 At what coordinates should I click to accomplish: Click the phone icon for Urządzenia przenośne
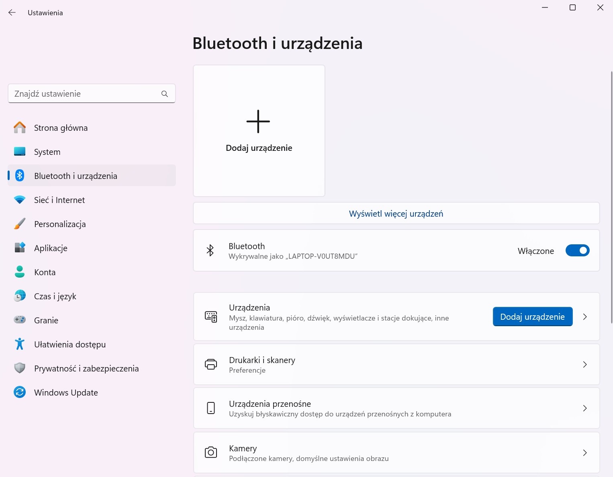pos(210,408)
